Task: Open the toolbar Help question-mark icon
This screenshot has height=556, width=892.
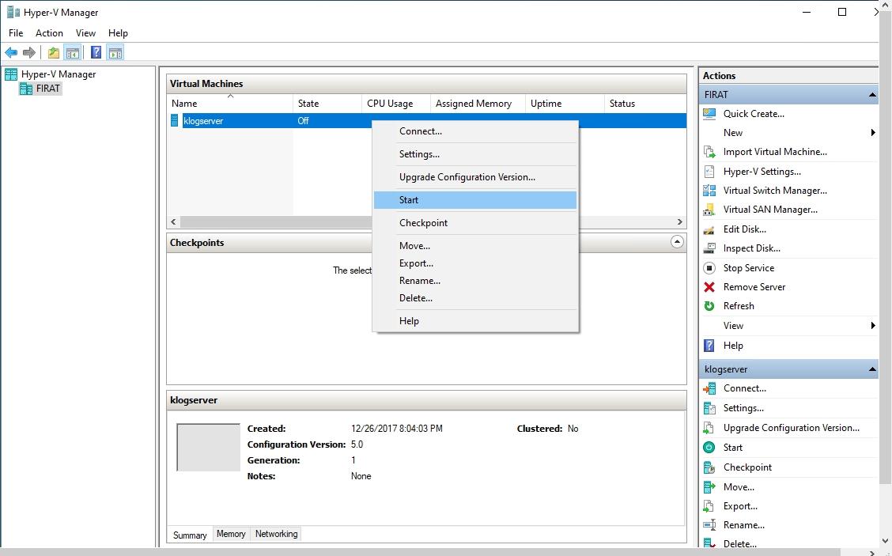Action: click(96, 53)
